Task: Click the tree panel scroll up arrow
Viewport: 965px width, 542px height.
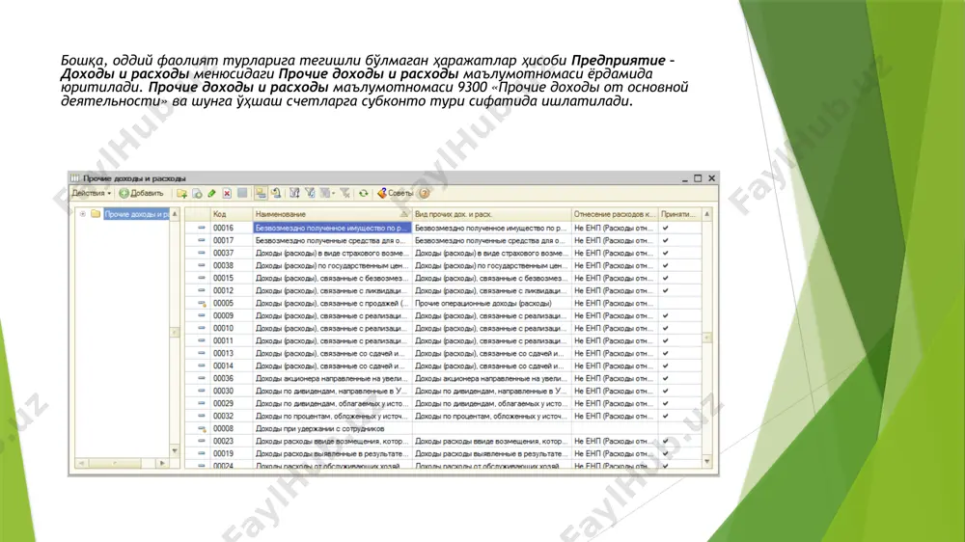Action: 175,214
